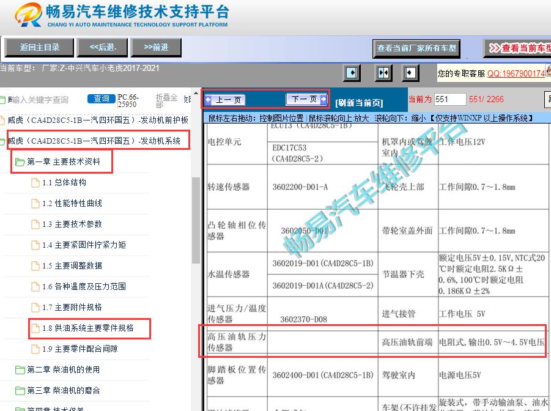
Task: Open 1.2 性能特性曲线 document
Action: 72,203
